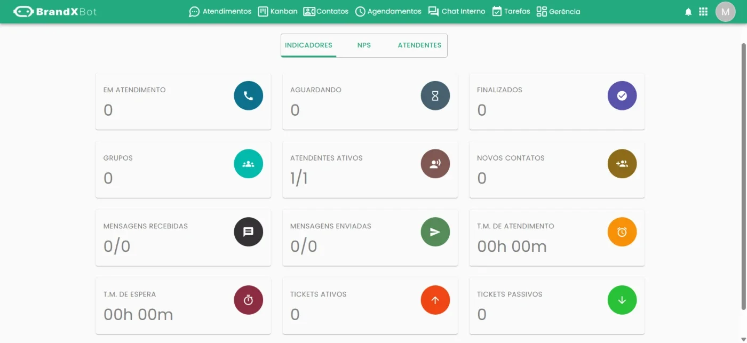Click the Grupos people icon

248,164
